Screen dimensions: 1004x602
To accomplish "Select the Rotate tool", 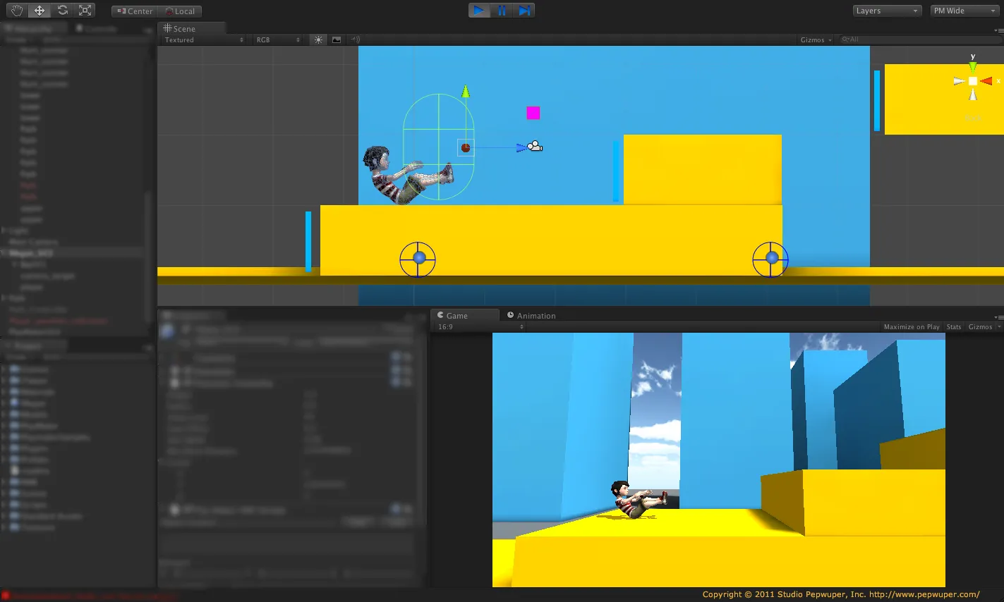I will coord(62,10).
